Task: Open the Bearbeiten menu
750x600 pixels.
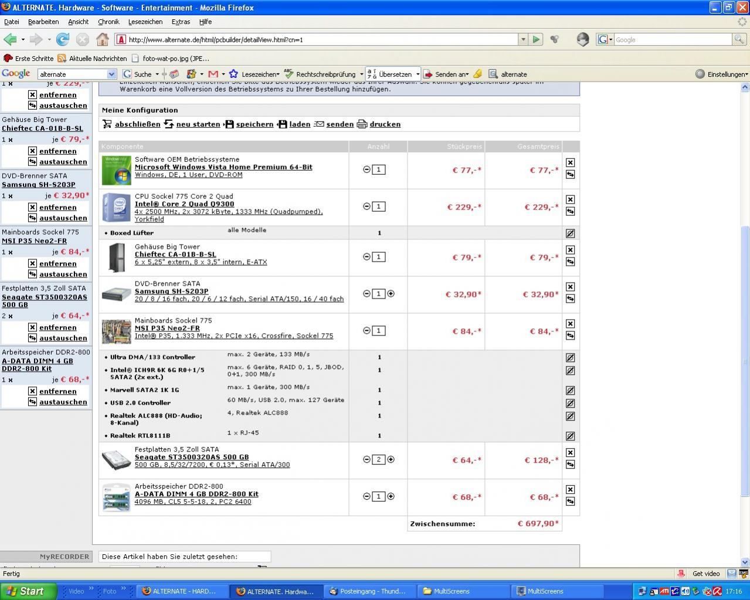Action: 43,22
